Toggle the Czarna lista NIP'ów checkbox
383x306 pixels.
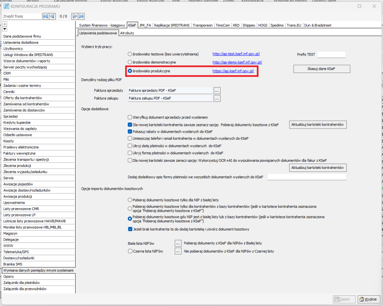click(130, 251)
